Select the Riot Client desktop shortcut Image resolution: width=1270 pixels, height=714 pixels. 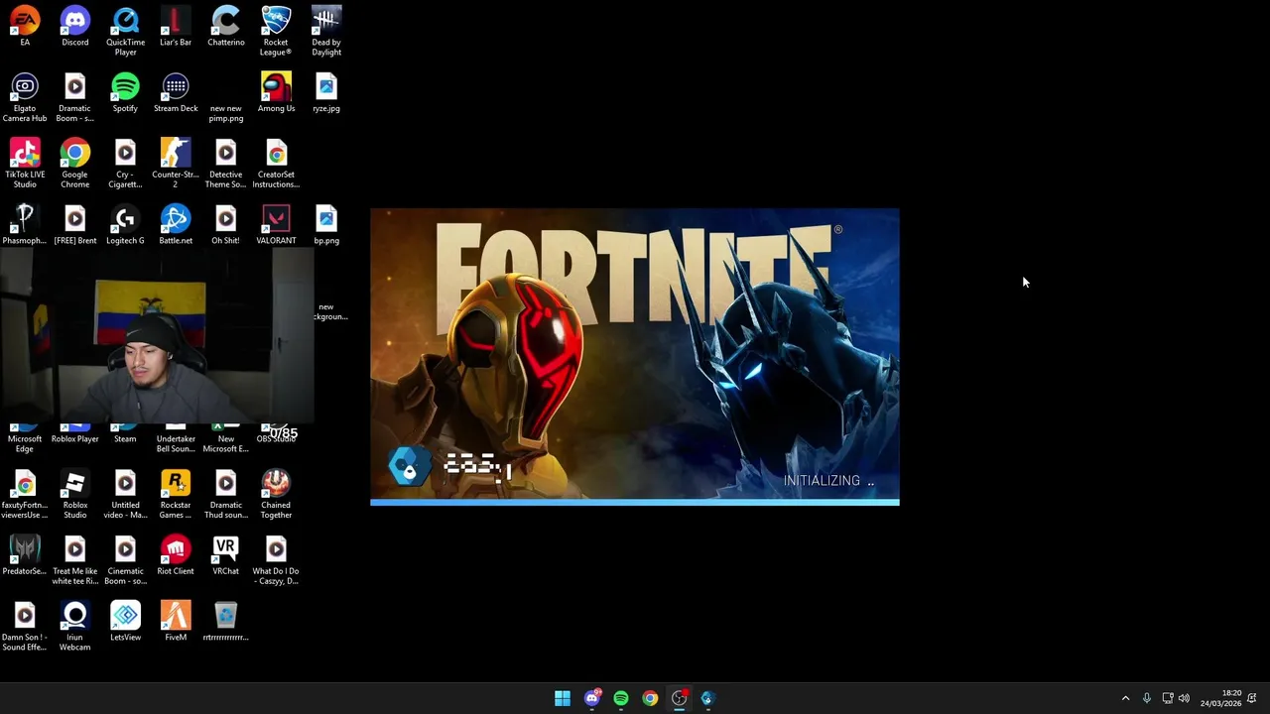(x=176, y=555)
